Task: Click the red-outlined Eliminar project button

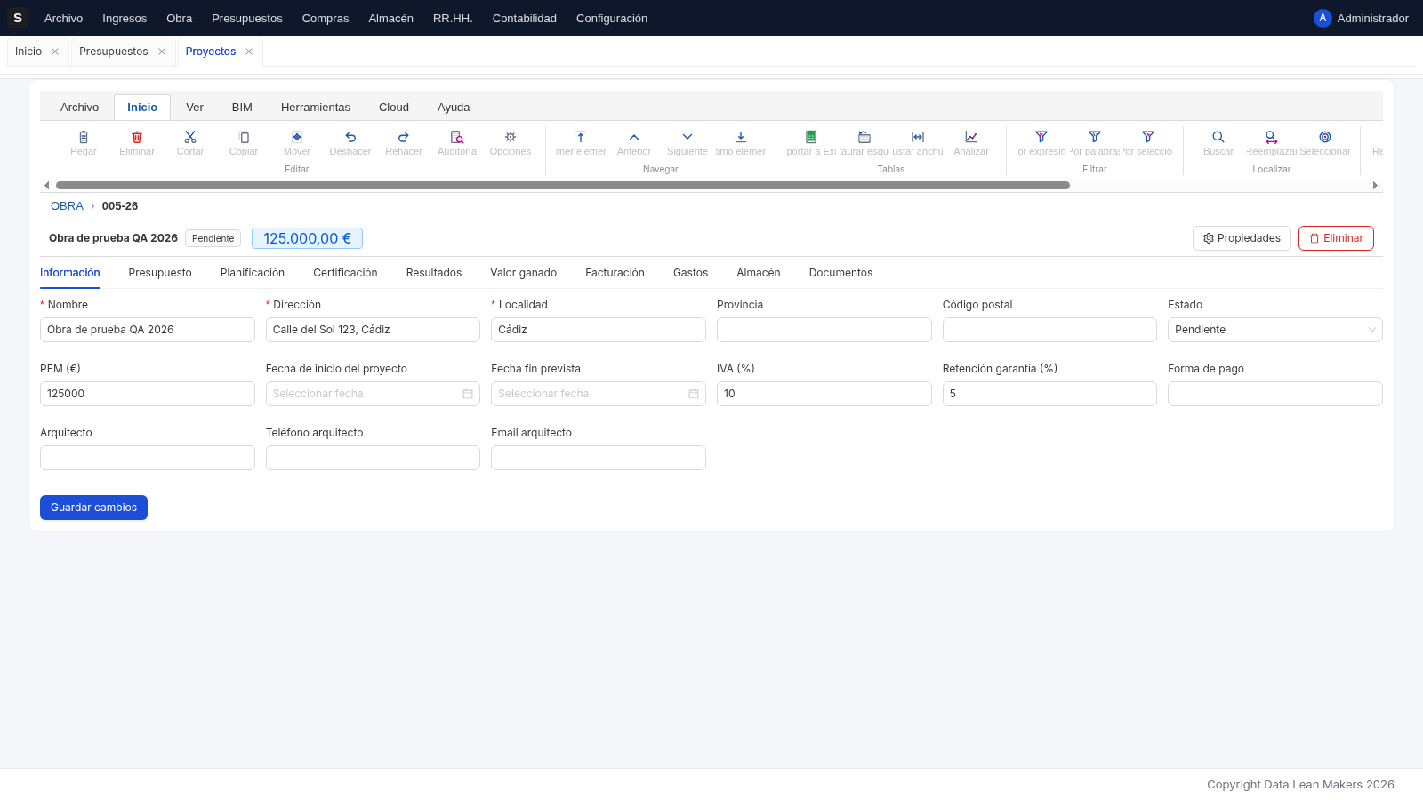Action: (1336, 238)
